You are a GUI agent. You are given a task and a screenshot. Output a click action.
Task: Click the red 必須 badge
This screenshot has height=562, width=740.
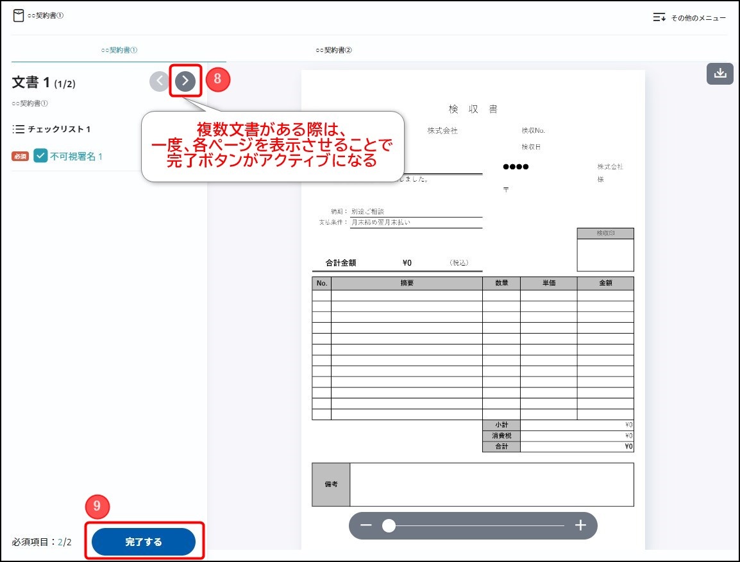pos(21,156)
